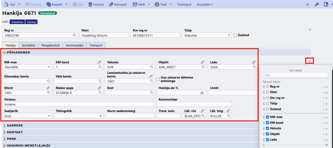Click the swap arrows icon in top toolbar
The width and height of the screenshot is (333, 148).
tap(308, 4)
